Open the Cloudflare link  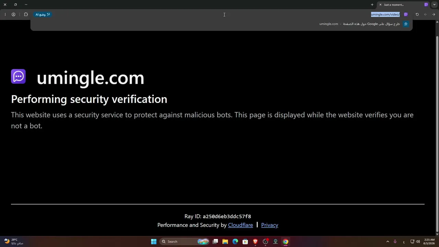[x=240, y=225]
